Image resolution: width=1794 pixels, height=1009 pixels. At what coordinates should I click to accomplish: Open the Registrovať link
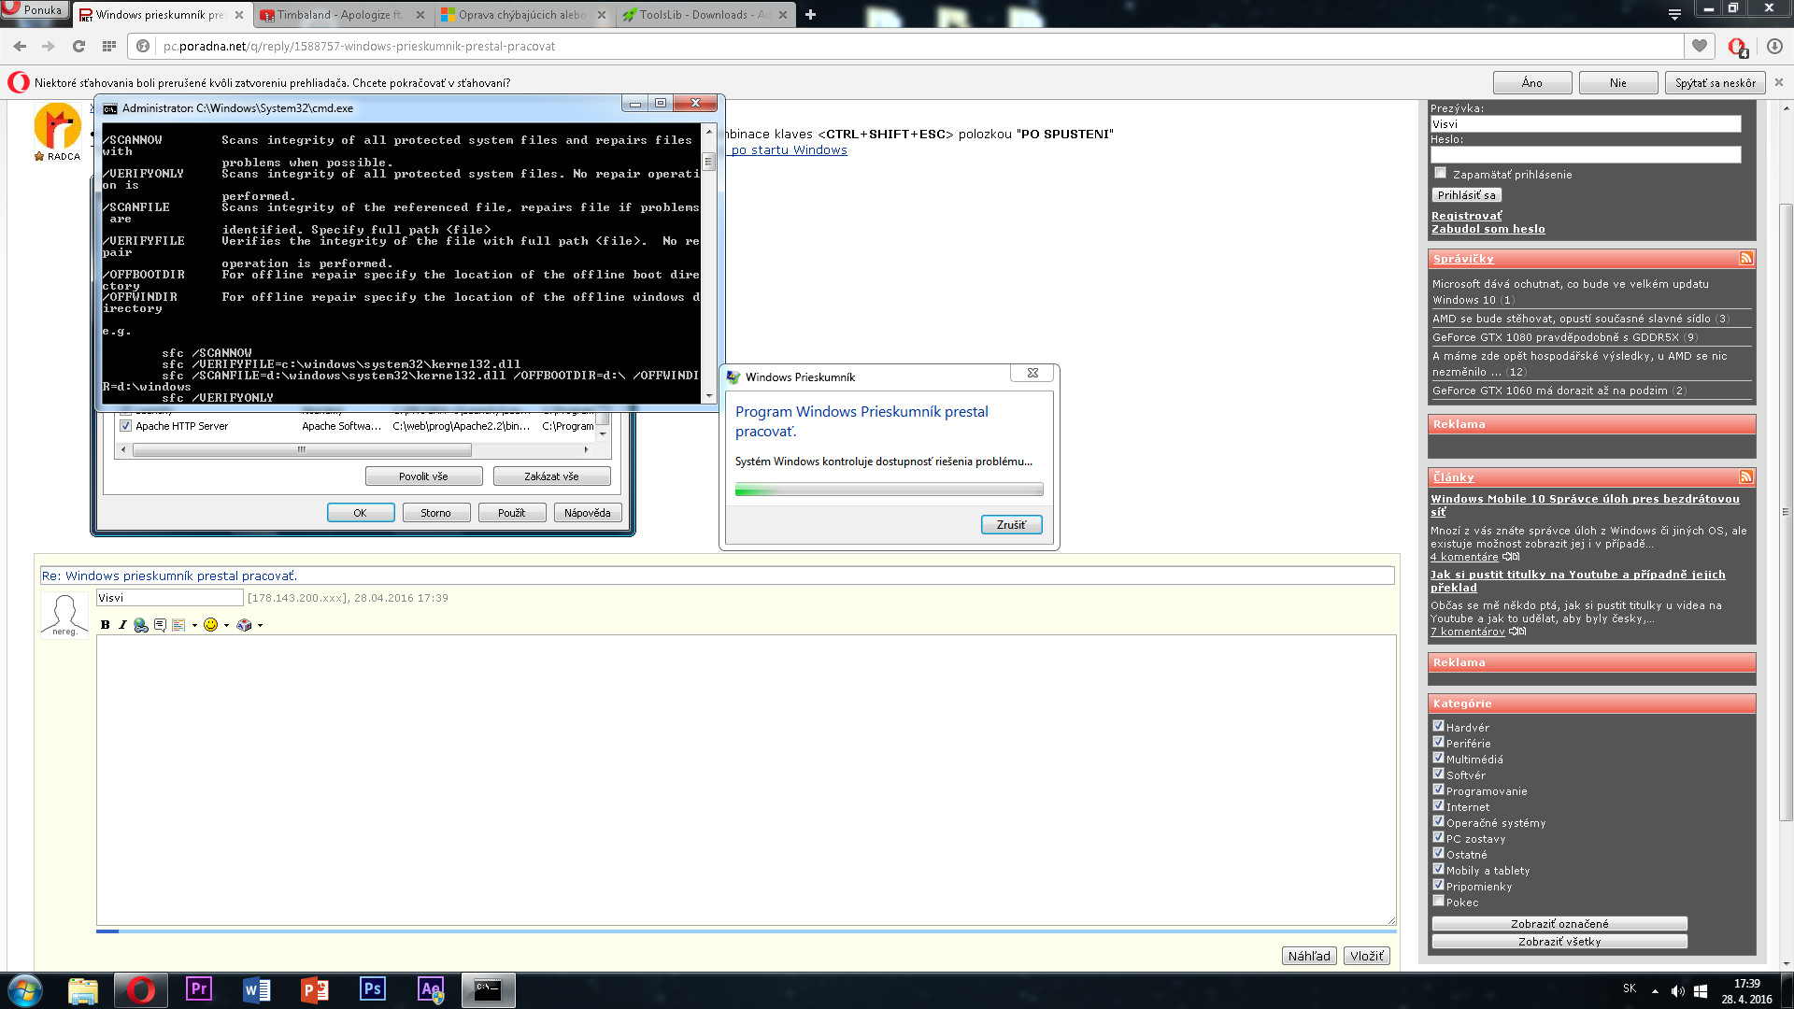tap(1466, 216)
